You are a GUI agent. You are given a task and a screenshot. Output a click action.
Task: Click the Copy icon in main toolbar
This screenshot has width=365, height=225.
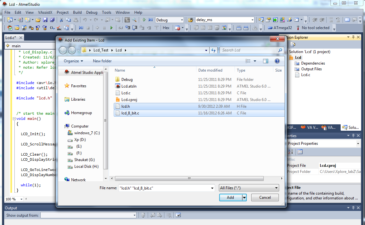click(x=68, y=20)
